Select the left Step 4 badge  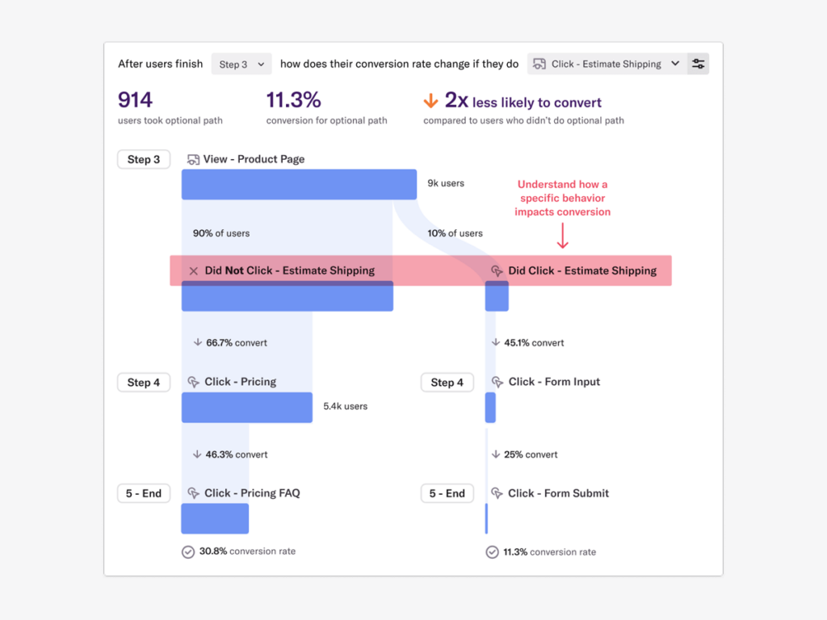click(x=143, y=382)
